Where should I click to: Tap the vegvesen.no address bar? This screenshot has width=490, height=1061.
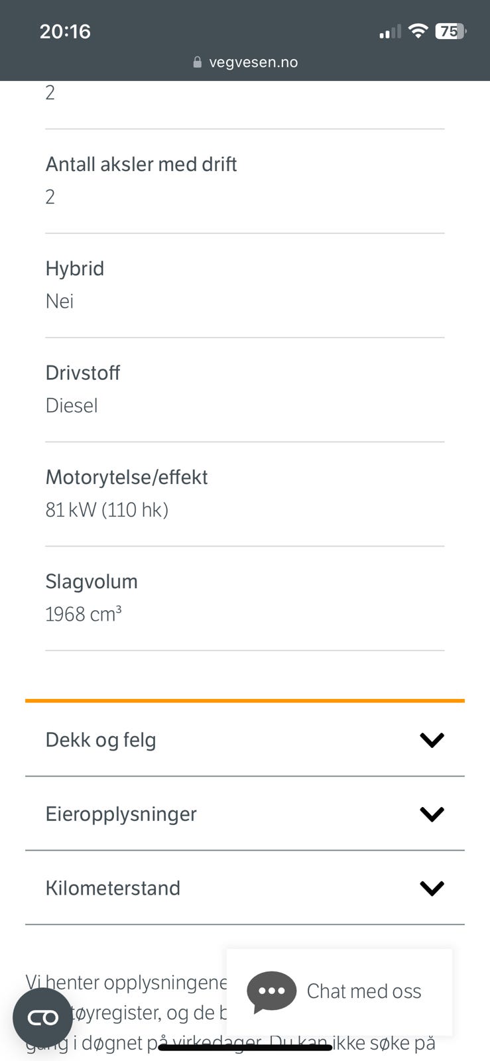click(x=245, y=62)
